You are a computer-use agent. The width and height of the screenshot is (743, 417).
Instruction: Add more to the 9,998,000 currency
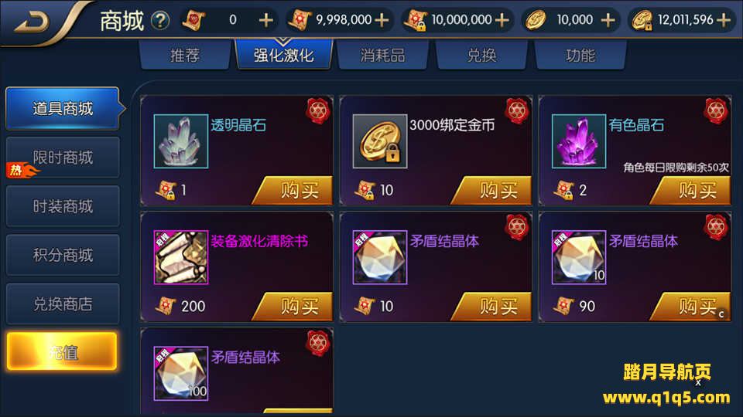coord(382,20)
